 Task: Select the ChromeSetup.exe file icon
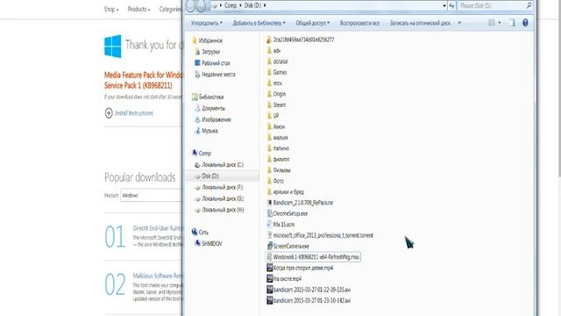pyautogui.click(x=269, y=213)
